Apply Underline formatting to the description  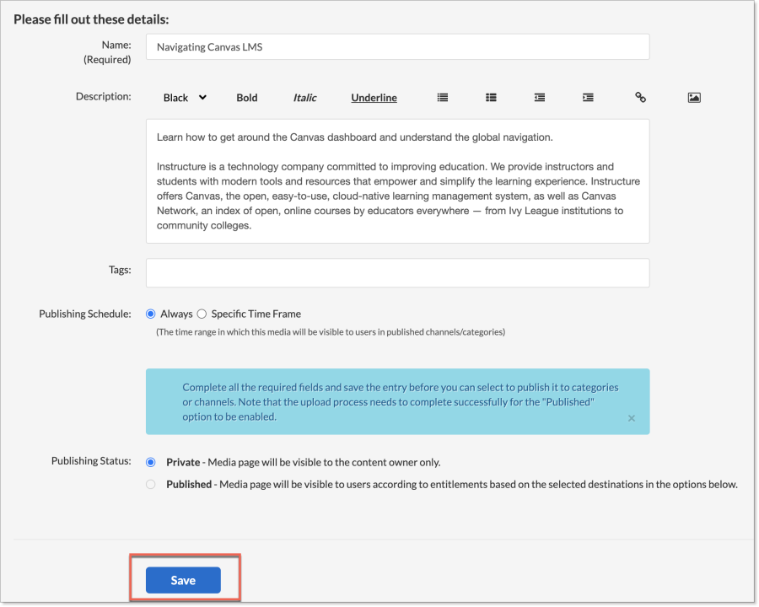(374, 98)
